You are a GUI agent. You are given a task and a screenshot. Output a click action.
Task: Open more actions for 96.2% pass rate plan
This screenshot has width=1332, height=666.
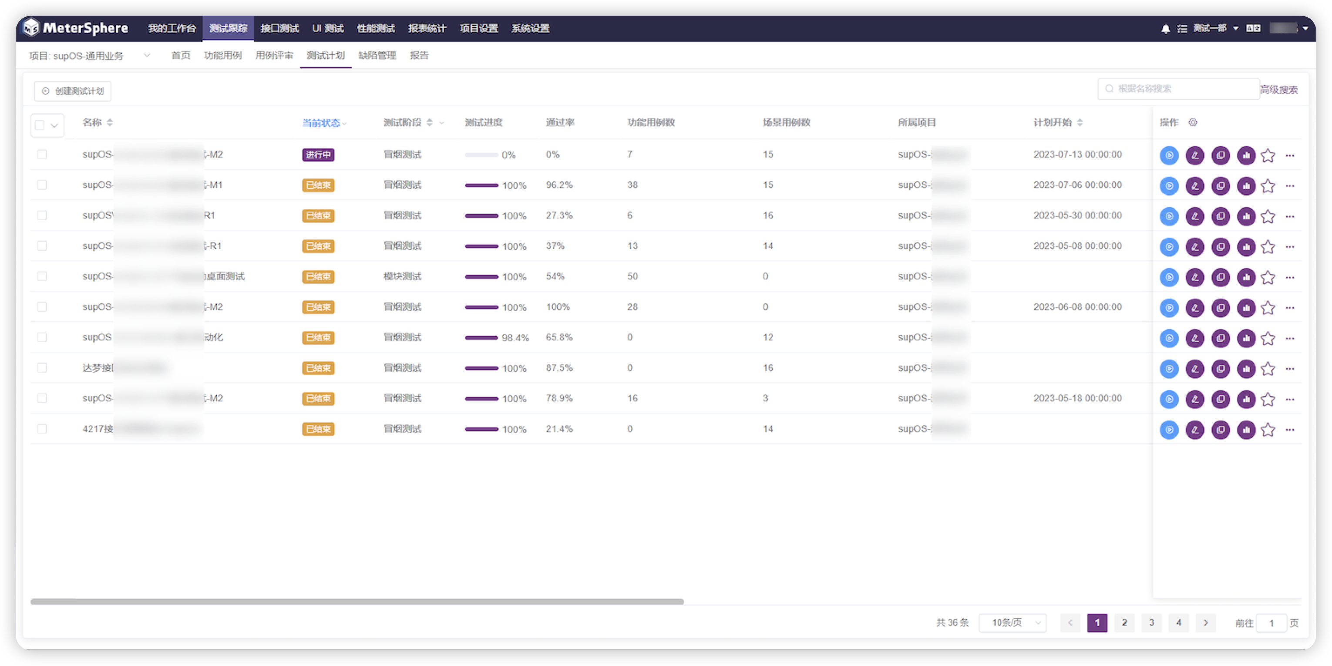(x=1290, y=185)
